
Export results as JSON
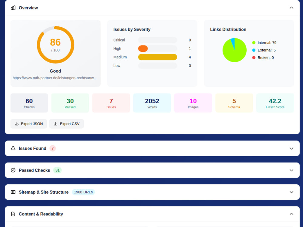28,124
